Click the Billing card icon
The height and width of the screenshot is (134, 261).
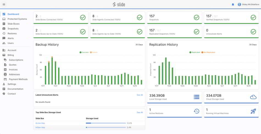pos(4,55)
